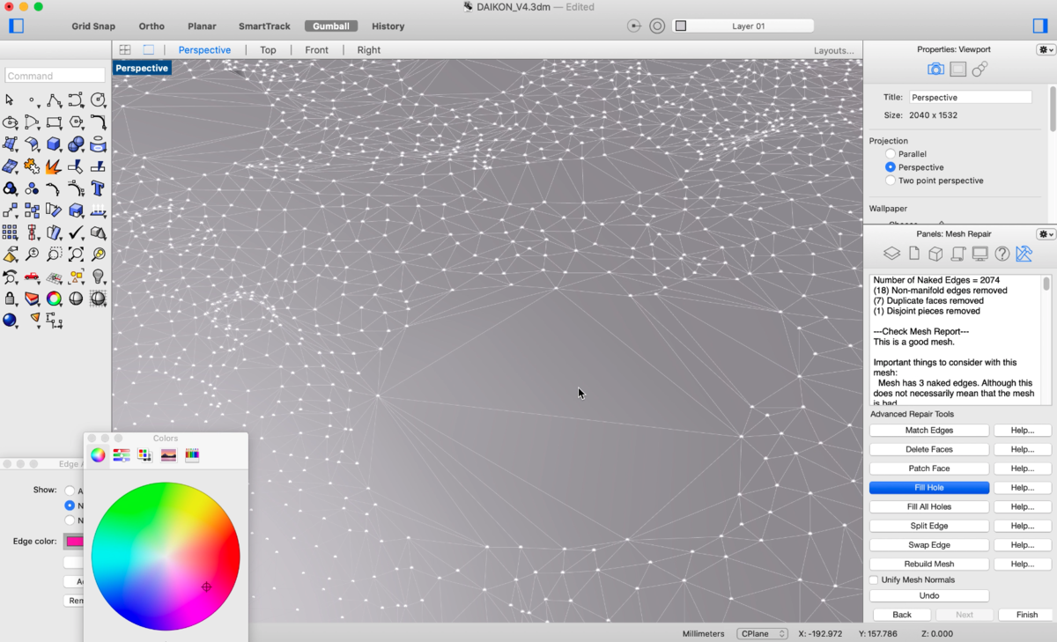1057x642 pixels.
Task: Click the Join puzzle-piece tool icon
Action: 32,166
